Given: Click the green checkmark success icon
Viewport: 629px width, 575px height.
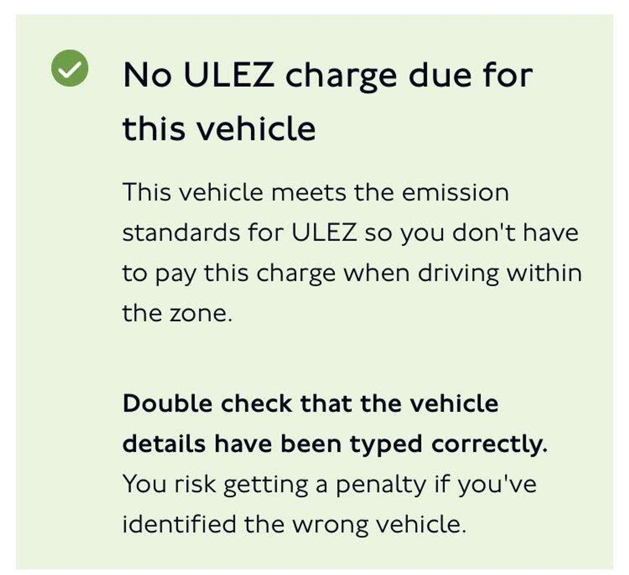Looking at the screenshot, I should pyautogui.click(x=69, y=68).
